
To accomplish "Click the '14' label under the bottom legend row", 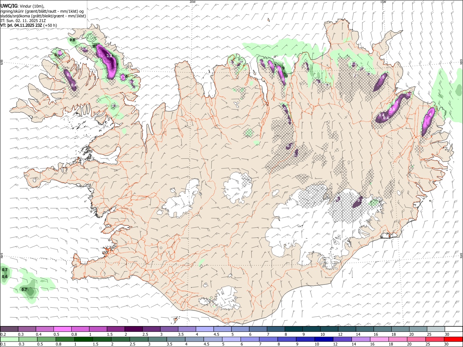I will (x=354, y=344).
